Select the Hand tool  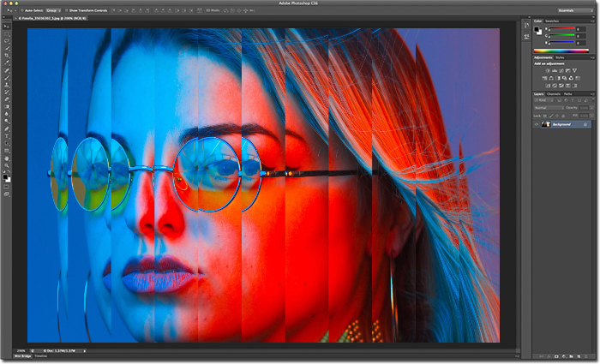click(7, 158)
